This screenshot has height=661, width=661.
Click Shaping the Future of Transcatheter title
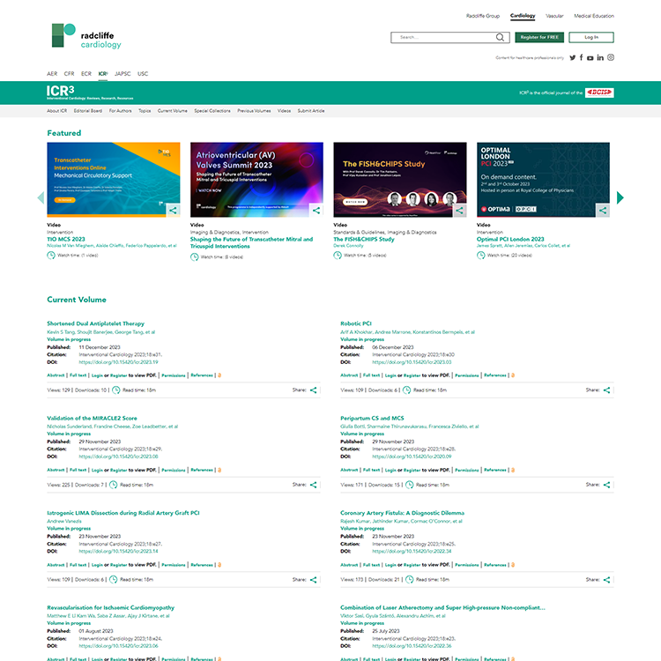coord(251,242)
